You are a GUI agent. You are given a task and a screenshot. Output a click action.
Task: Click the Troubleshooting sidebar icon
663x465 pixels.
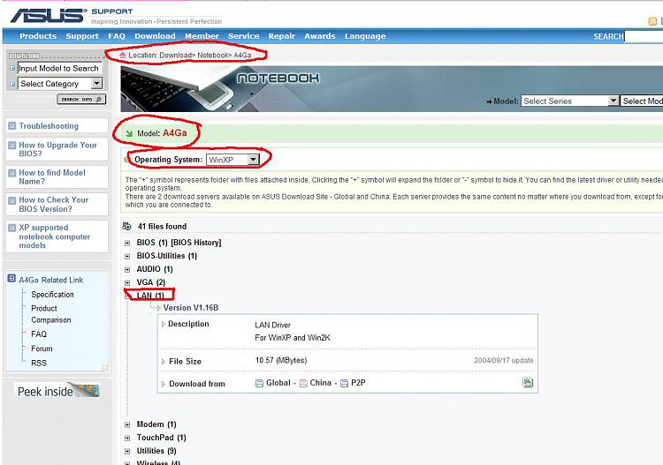12,126
